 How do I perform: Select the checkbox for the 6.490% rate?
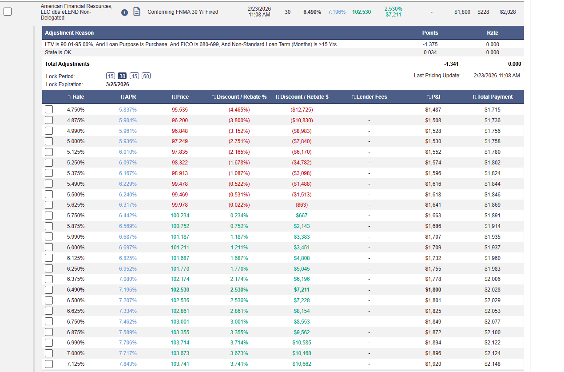(x=49, y=290)
